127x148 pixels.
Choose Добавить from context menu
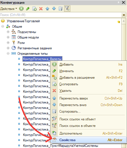pyautogui.click(x=89, y=64)
